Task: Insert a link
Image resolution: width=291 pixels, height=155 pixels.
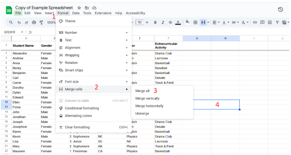Action: click(x=255, y=22)
